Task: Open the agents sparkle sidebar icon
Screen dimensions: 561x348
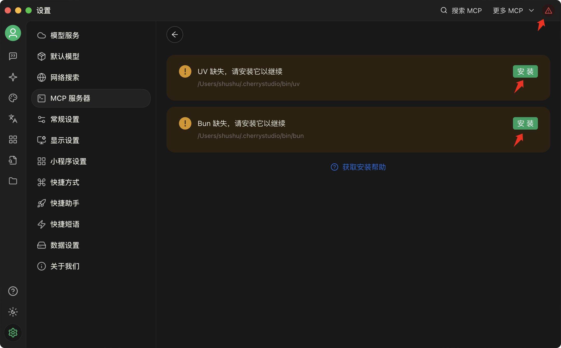Action: point(13,77)
